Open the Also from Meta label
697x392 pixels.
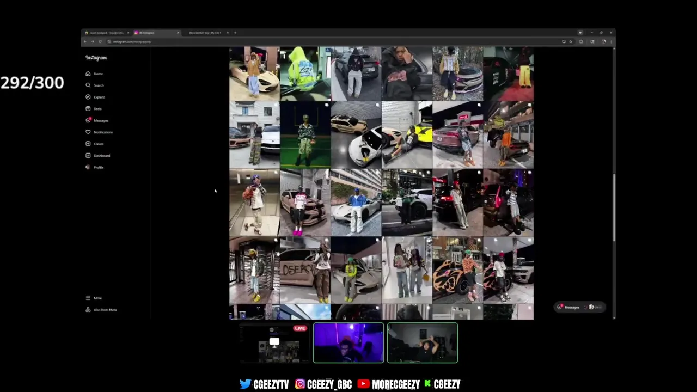pos(105,310)
